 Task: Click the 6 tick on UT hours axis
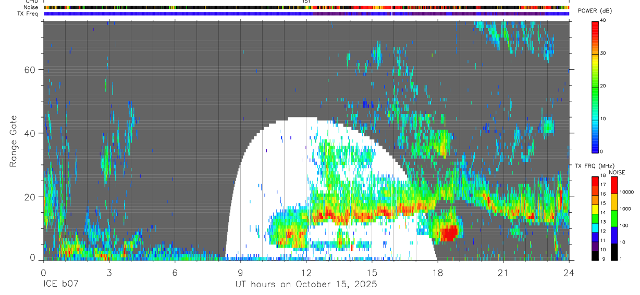175,272
